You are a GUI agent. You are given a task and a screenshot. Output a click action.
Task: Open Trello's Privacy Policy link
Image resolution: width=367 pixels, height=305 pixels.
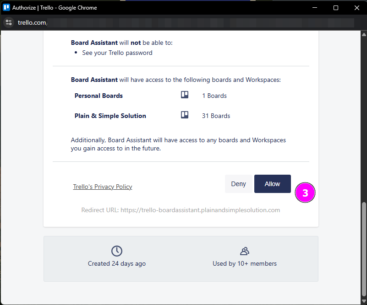(103, 187)
